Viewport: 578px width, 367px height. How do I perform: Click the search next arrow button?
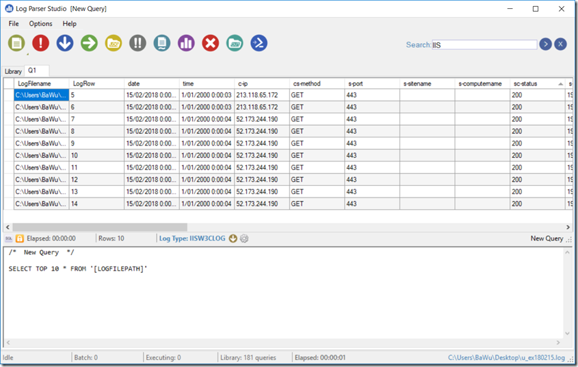(546, 44)
